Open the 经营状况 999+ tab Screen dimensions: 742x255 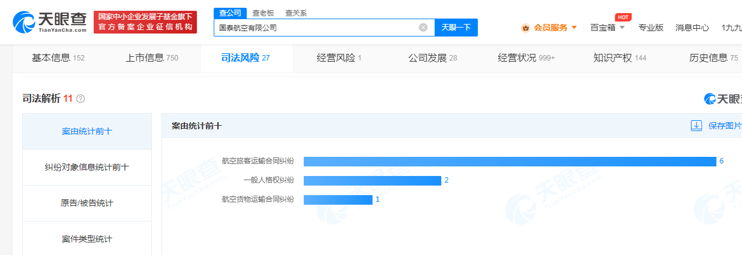526,58
